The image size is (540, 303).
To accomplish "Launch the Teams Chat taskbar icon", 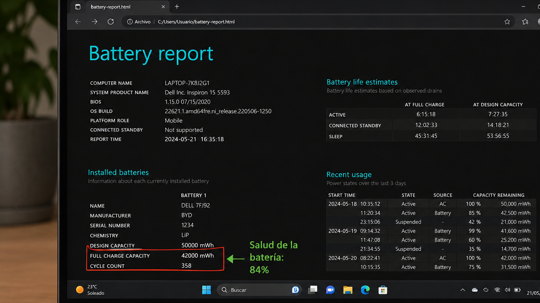I will click(330, 290).
